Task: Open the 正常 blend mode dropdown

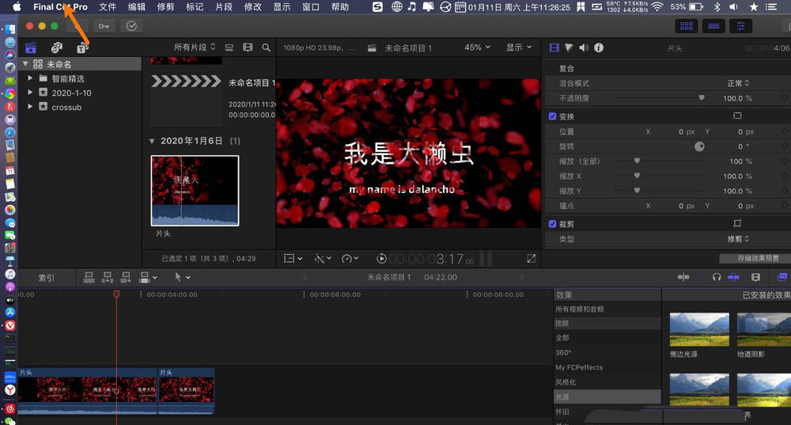Action: [738, 83]
